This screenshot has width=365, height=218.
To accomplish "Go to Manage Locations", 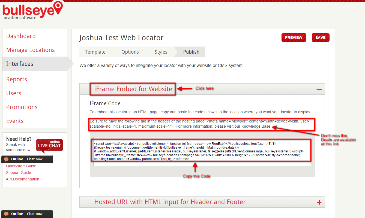I will pos(30,50).
